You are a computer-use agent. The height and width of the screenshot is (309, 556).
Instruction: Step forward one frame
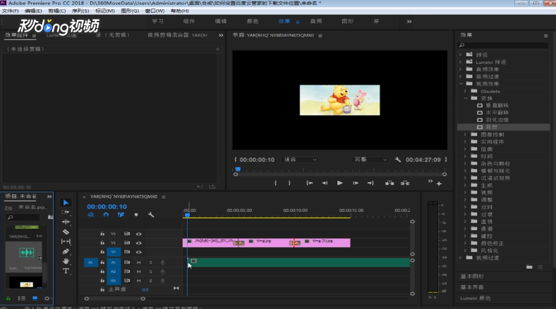[x=356, y=183]
